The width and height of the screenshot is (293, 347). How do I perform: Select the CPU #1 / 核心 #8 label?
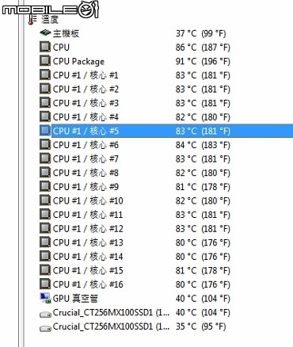(x=86, y=173)
